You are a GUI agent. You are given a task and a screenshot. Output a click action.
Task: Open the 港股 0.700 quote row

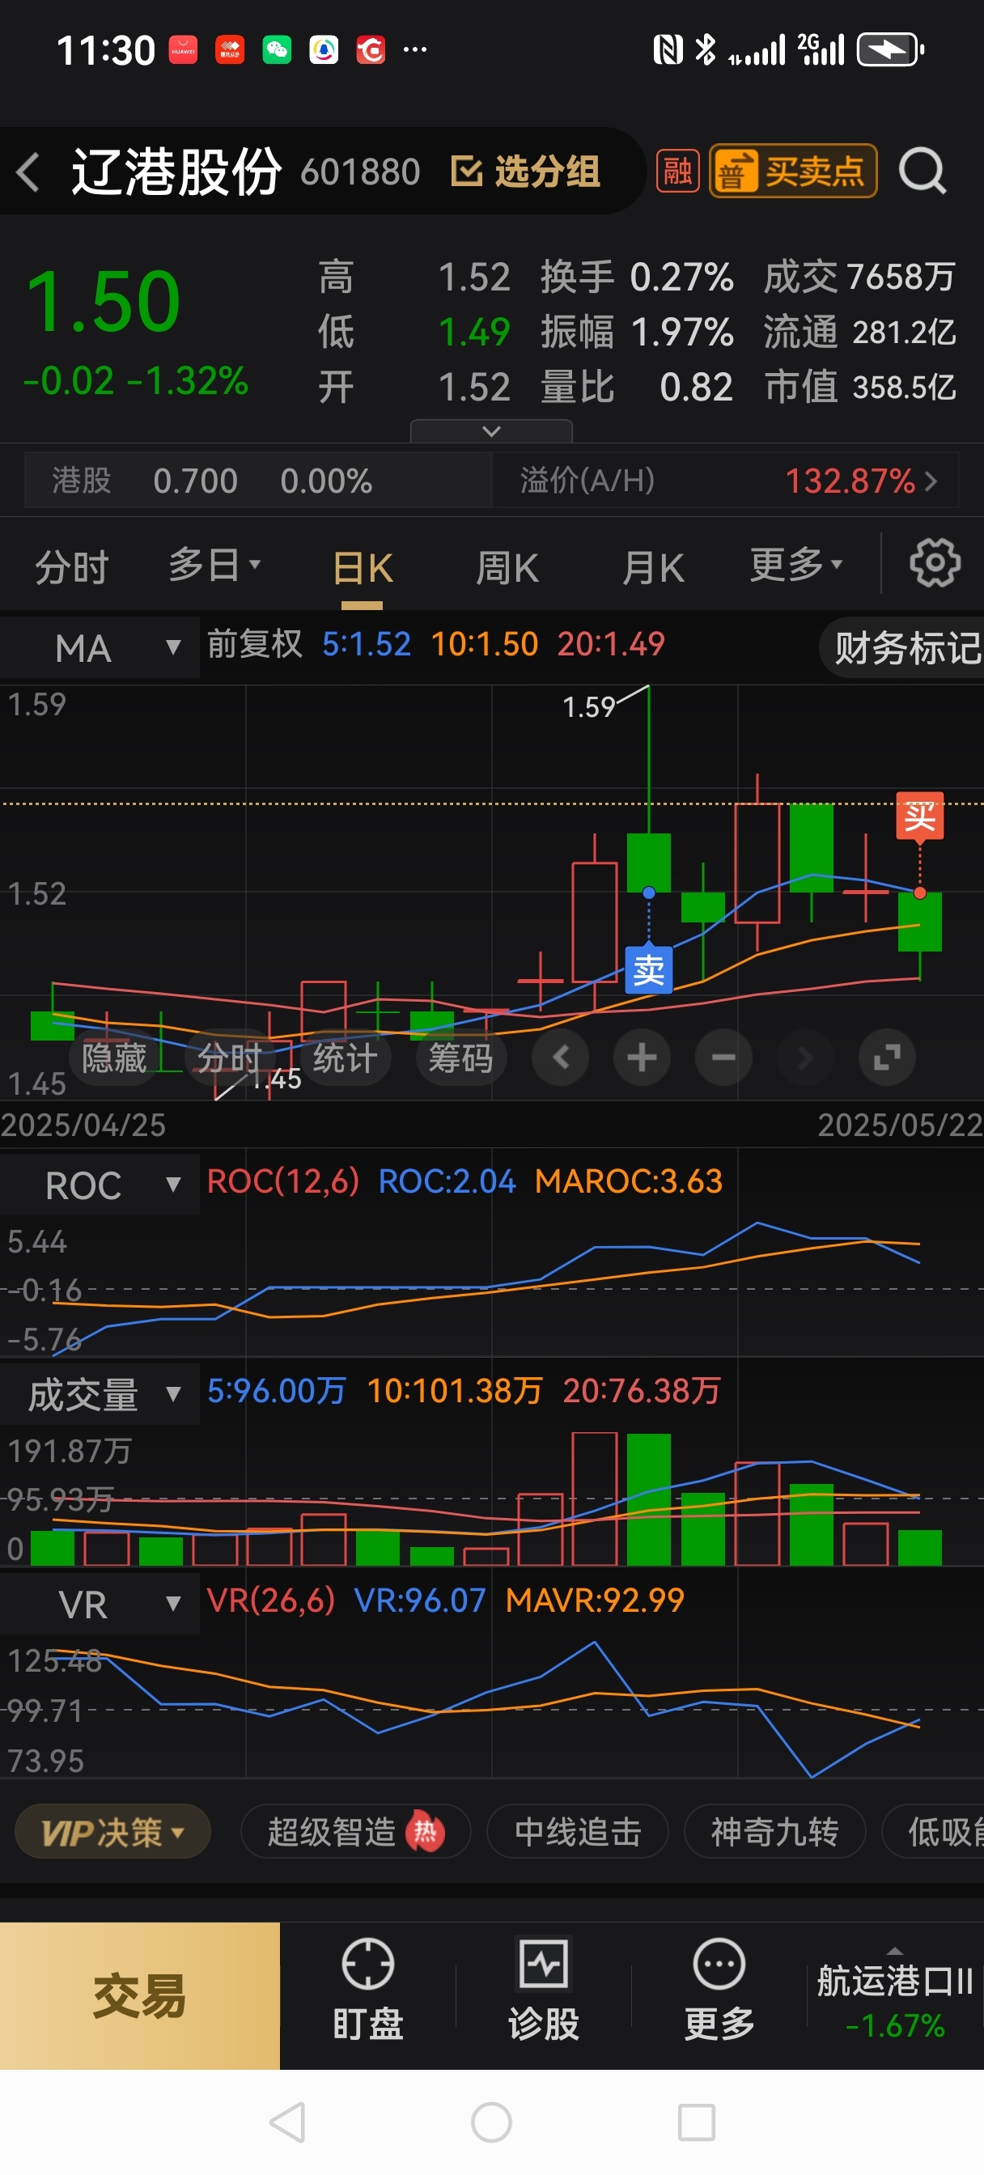point(258,481)
